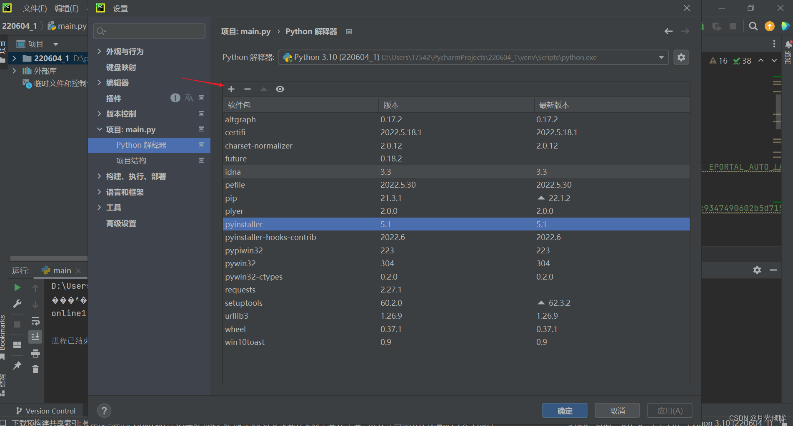
Task: Collapse the 项目: main.py settings section
Action: click(x=99, y=129)
